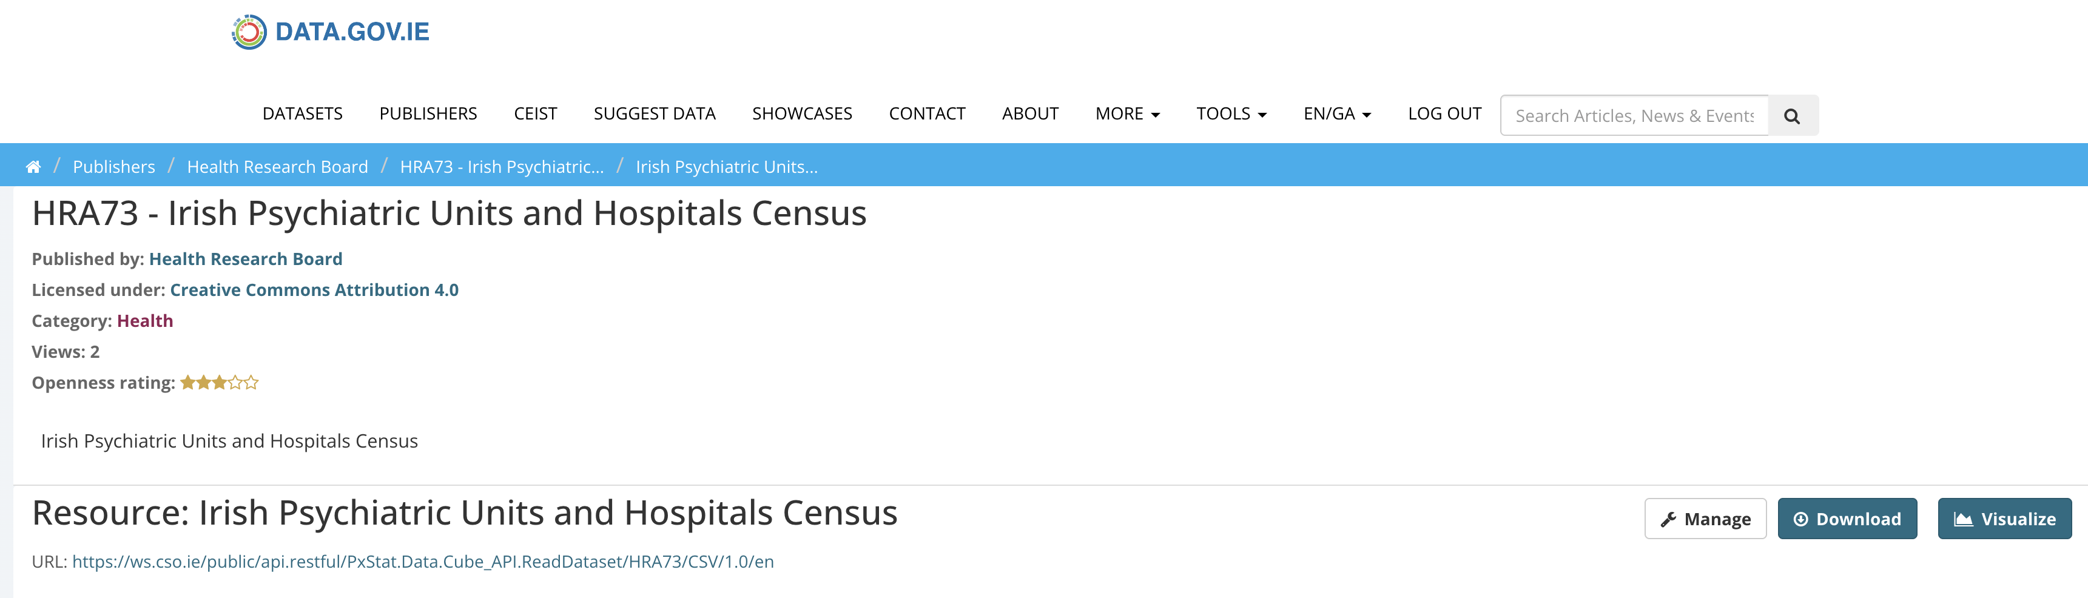
Task: Expand the TOOLS dropdown menu
Action: (1230, 114)
